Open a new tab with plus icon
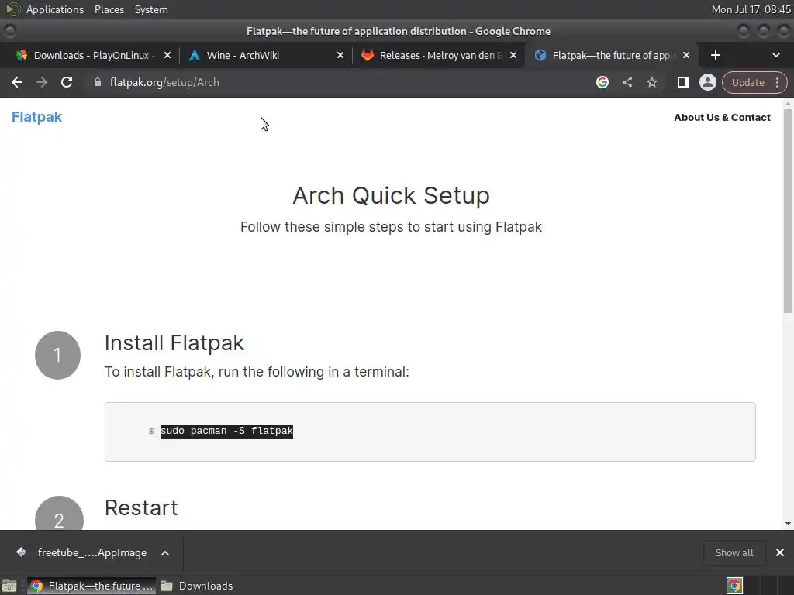The height and width of the screenshot is (595, 794). pyautogui.click(x=715, y=55)
